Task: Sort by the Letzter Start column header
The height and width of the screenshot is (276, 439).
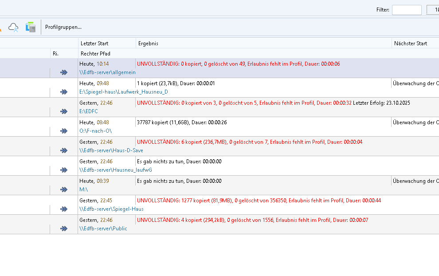Action: pos(94,43)
